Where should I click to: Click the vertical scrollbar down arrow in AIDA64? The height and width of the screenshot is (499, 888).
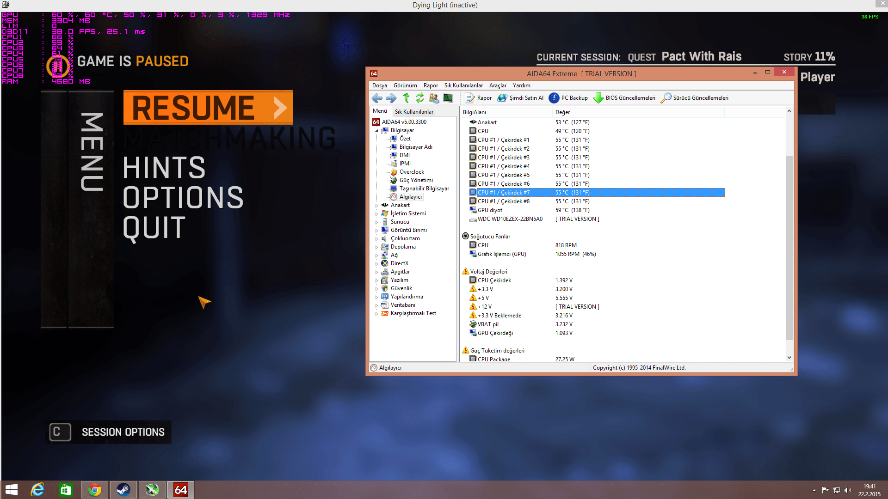tap(789, 358)
